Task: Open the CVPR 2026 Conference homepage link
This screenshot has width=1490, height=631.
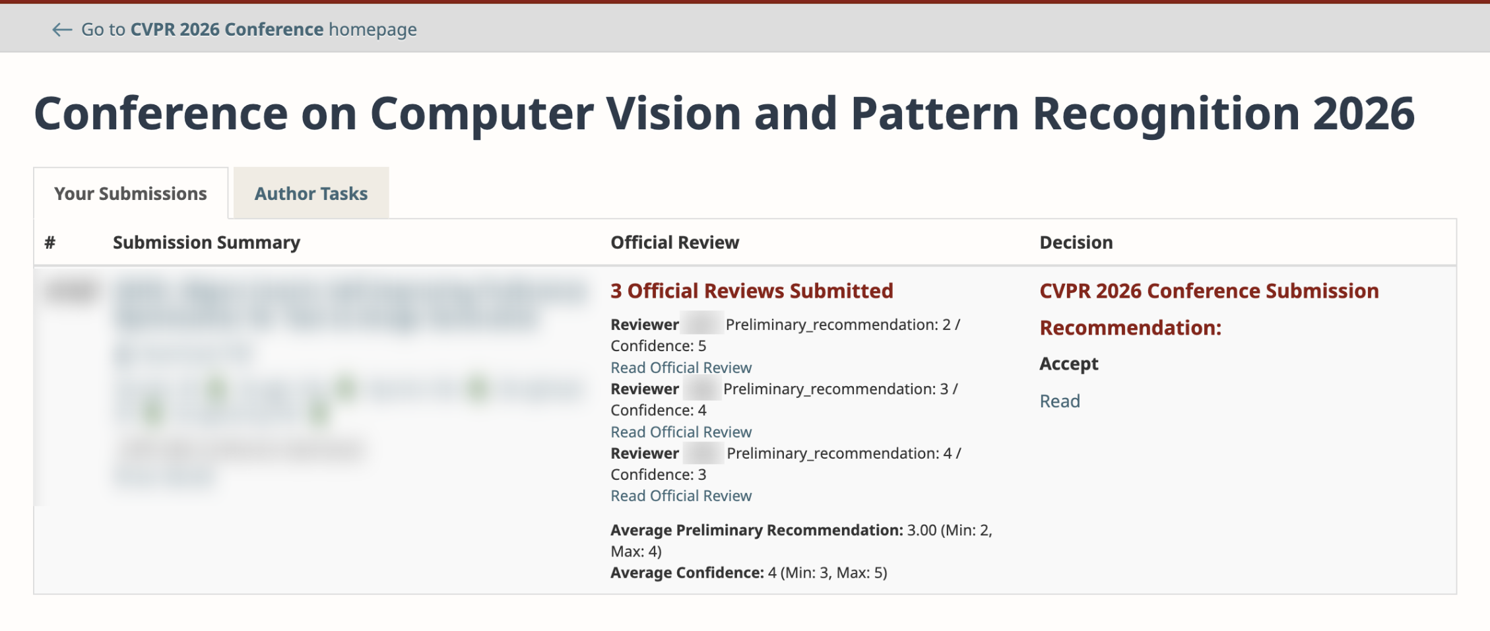Action: click(x=249, y=30)
